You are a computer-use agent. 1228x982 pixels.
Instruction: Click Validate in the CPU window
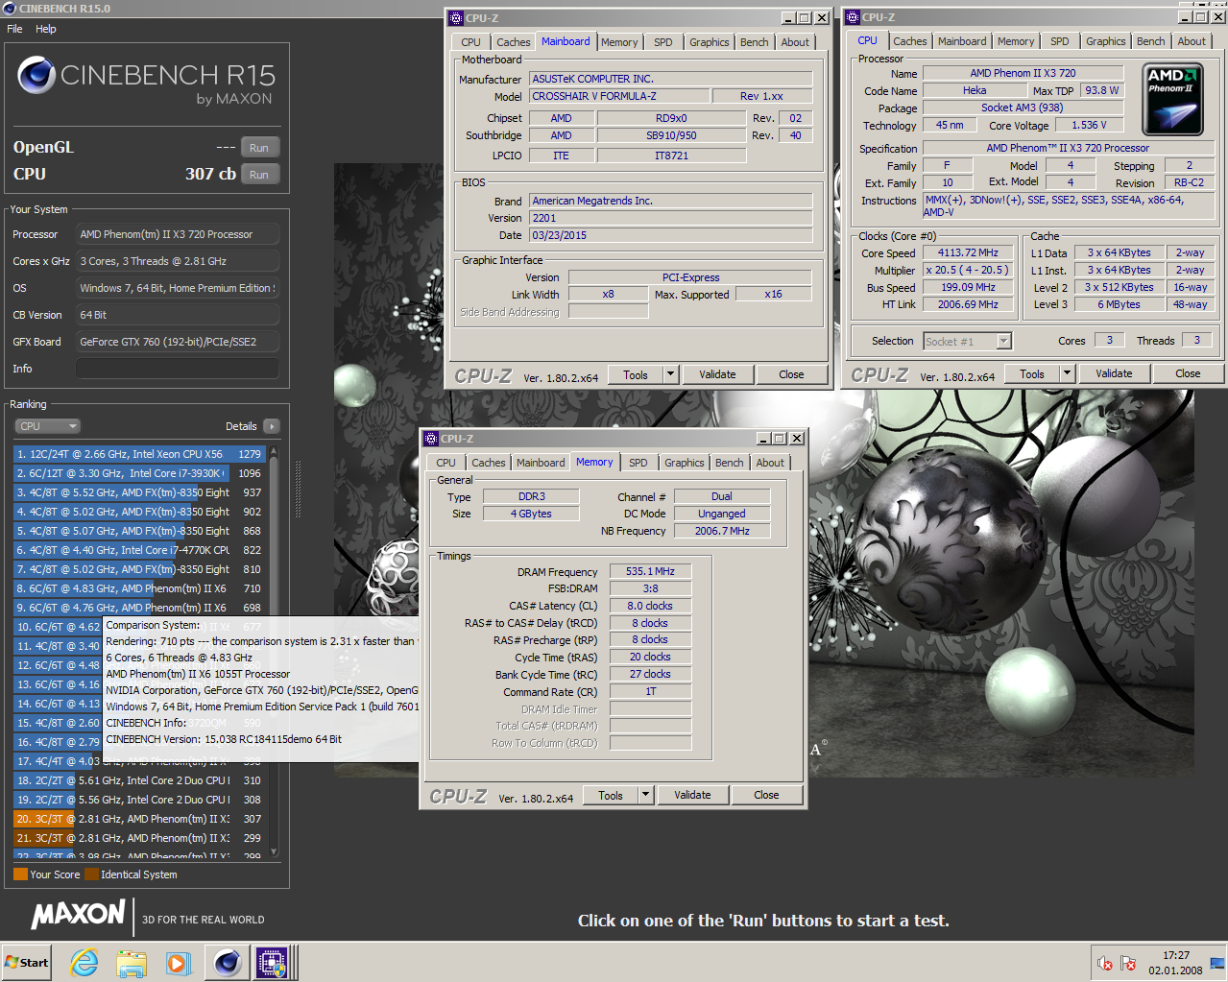pyautogui.click(x=1114, y=373)
